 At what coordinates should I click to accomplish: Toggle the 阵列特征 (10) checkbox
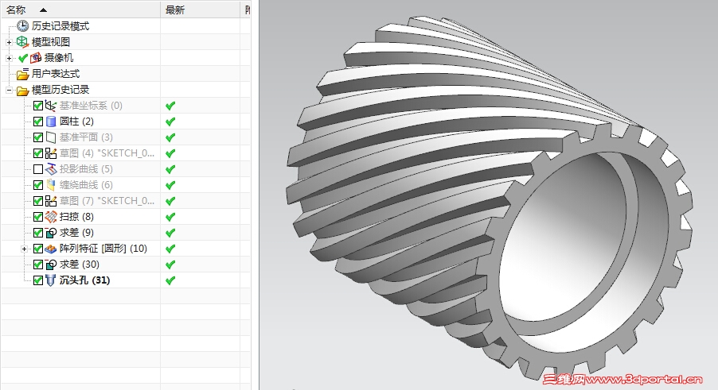(38, 249)
